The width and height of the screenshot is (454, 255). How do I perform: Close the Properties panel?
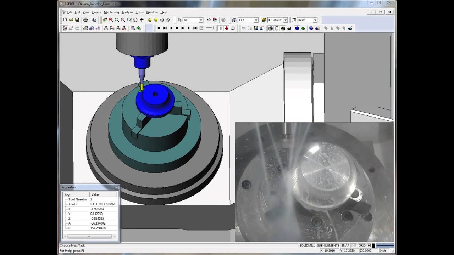point(117,187)
